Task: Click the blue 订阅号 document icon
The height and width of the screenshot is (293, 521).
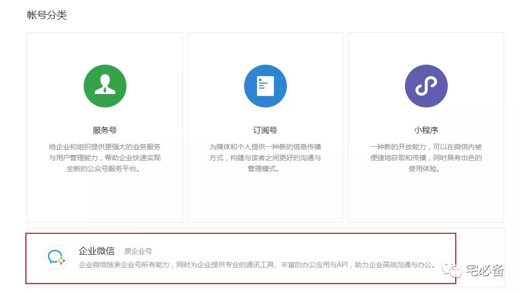Action: (x=265, y=86)
